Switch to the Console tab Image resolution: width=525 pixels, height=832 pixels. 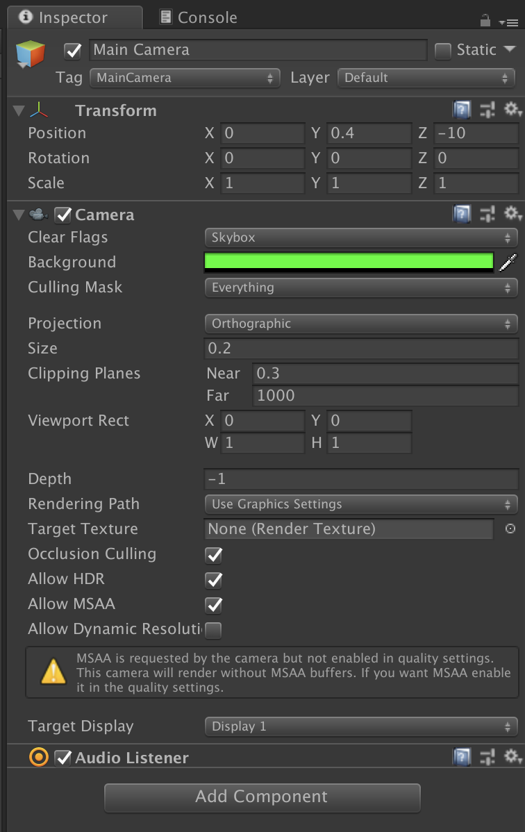tap(198, 17)
